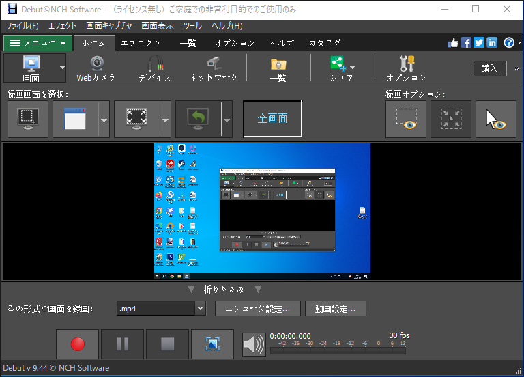Open エンコーダ設定... encoder settings
The height and width of the screenshot is (377, 524).
click(x=258, y=309)
